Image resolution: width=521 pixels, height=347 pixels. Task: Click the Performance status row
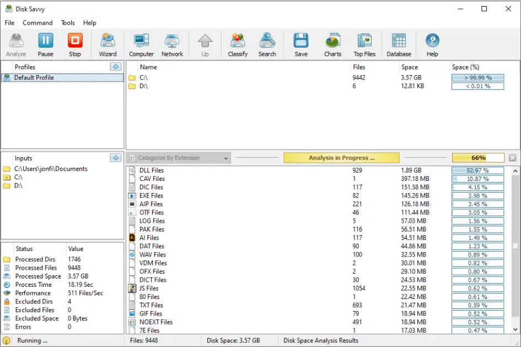click(x=62, y=293)
